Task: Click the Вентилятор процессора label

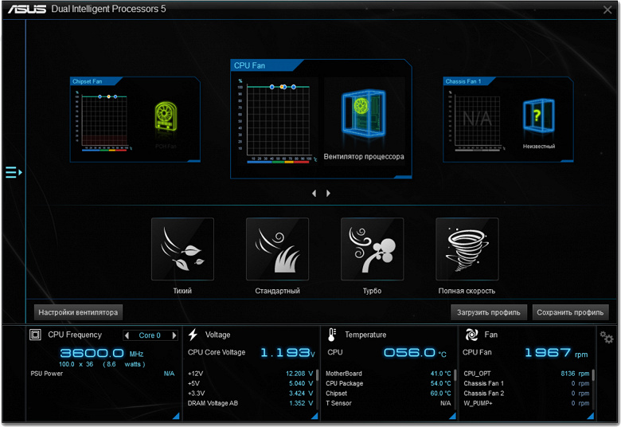Action: click(364, 157)
